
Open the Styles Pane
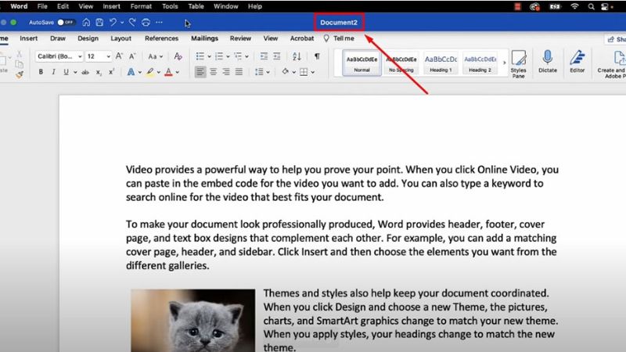point(518,61)
